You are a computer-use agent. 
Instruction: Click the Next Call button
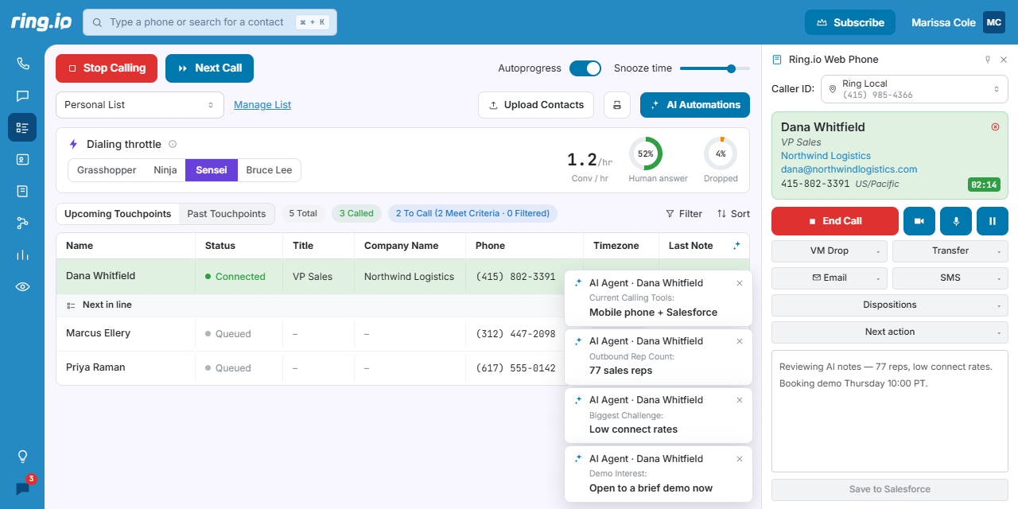pos(209,68)
